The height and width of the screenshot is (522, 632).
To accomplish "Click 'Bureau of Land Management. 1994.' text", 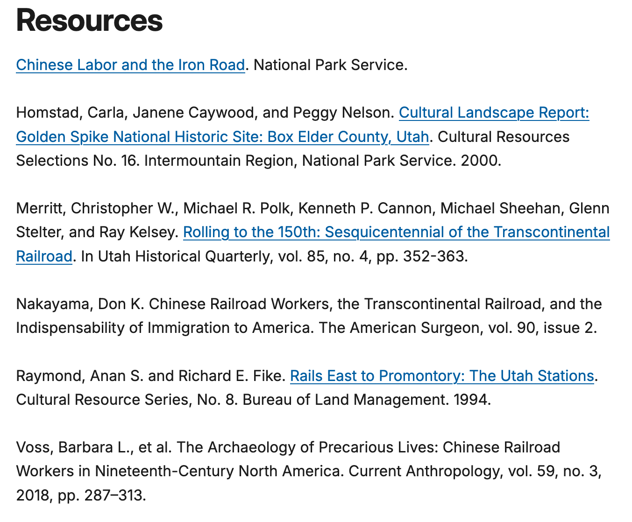I will pyautogui.click(x=367, y=400).
